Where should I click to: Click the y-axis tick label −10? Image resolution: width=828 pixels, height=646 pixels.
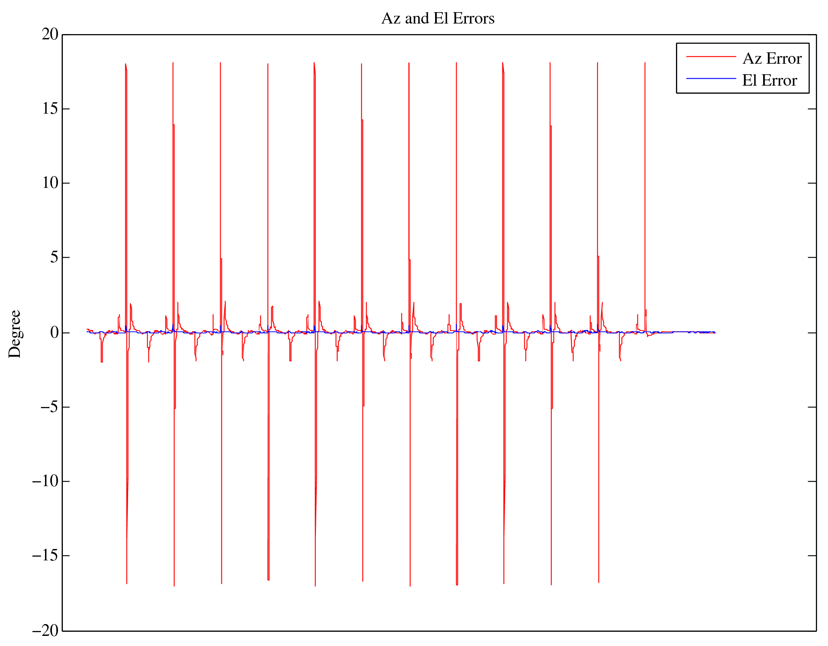45,481
